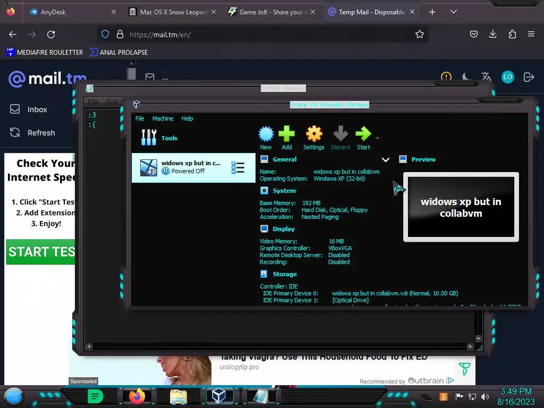Toggle mail.tm dark mode moon icon
Viewport: 544px width, 408px height.
click(466, 77)
